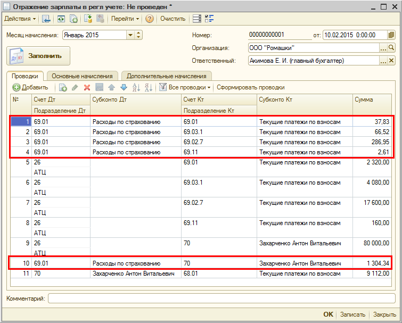Screen dimensions: 402x323
Task: Click the month spinner next to Январь 2015
Action: coord(139,35)
